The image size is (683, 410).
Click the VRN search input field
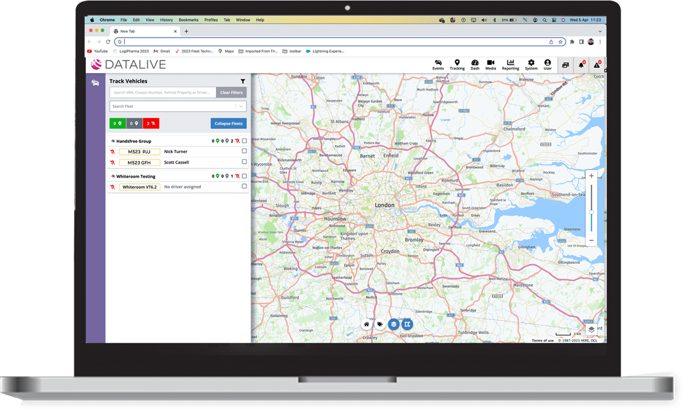pyautogui.click(x=163, y=92)
